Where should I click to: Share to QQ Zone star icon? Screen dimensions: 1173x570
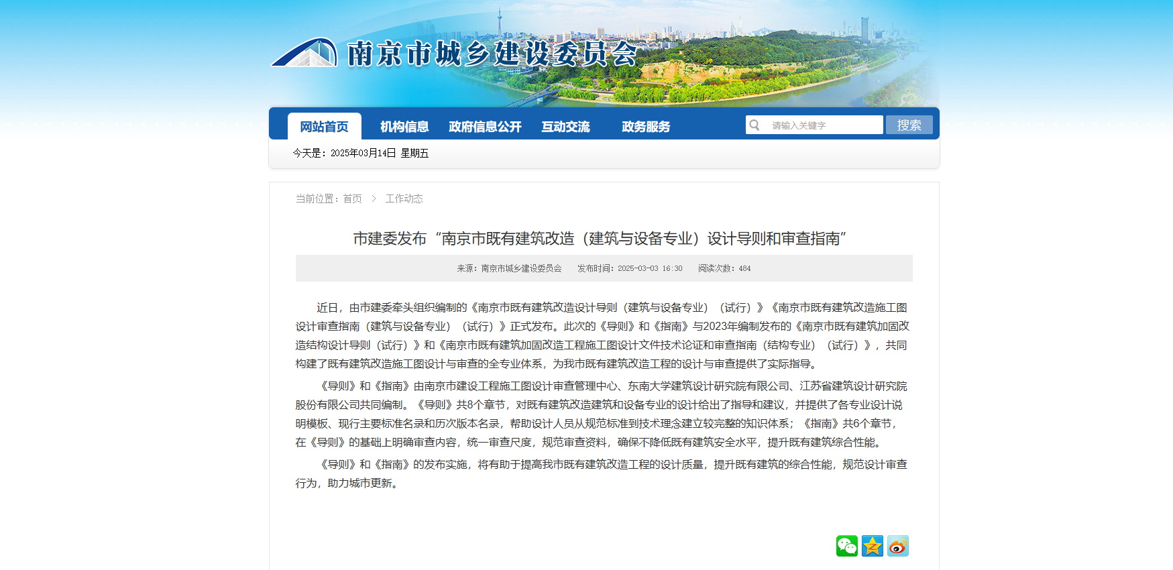872,546
